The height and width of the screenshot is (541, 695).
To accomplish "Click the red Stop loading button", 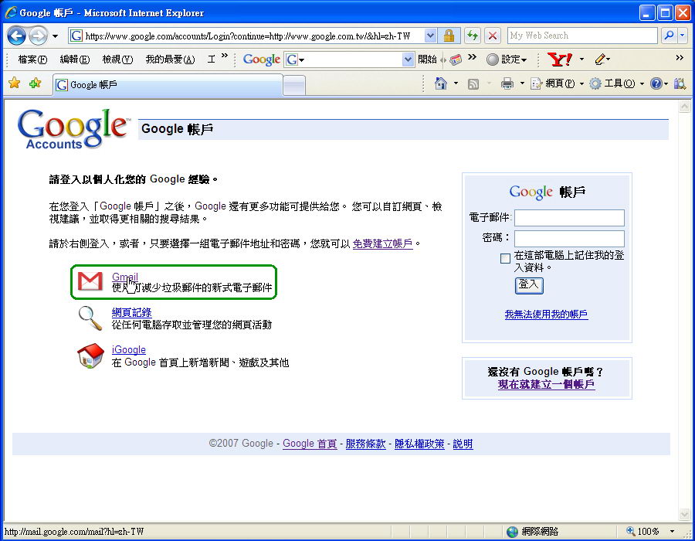I will (492, 36).
